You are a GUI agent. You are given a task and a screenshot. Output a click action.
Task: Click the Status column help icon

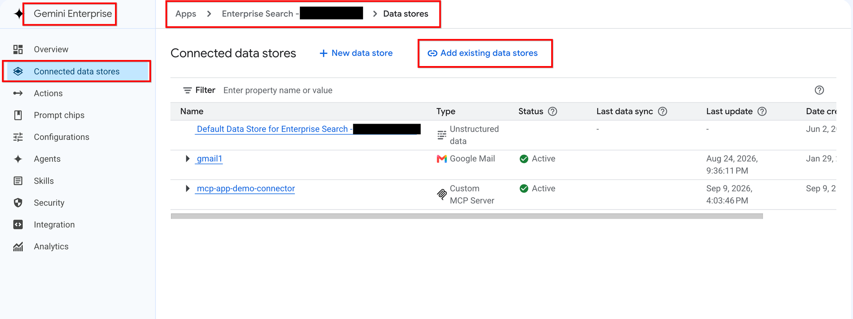click(552, 111)
